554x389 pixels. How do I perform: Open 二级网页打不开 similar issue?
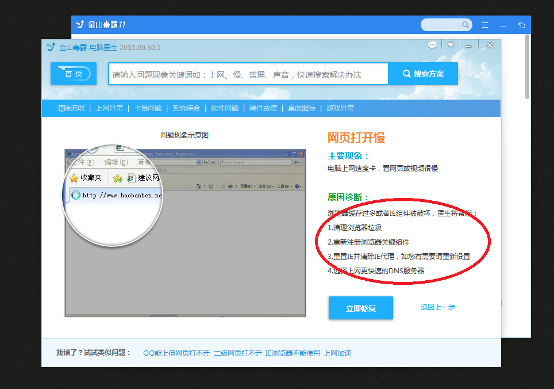(x=238, y=353)
